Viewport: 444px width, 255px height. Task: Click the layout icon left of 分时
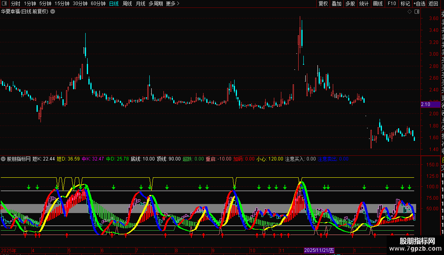[4, 4]
